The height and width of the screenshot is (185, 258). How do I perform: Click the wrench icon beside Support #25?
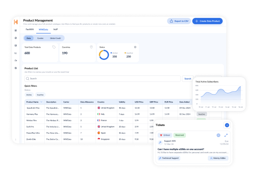click(x=160, y=143)
